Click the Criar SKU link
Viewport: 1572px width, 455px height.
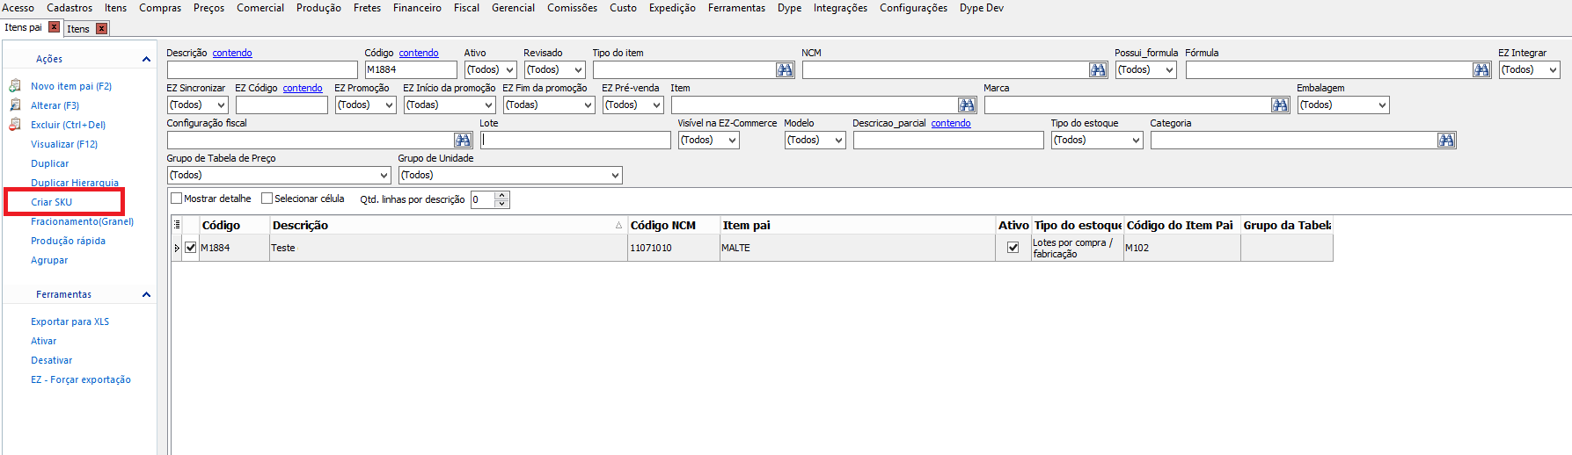click(52, 202)
